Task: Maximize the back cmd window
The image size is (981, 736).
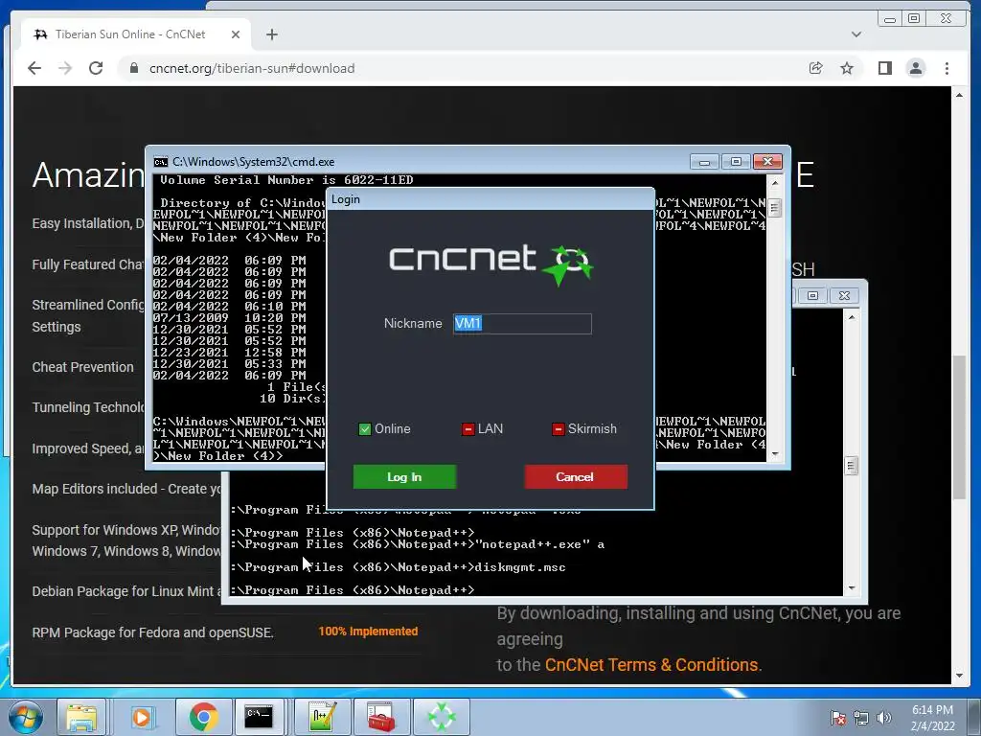Action: click(x=812, y=295)
